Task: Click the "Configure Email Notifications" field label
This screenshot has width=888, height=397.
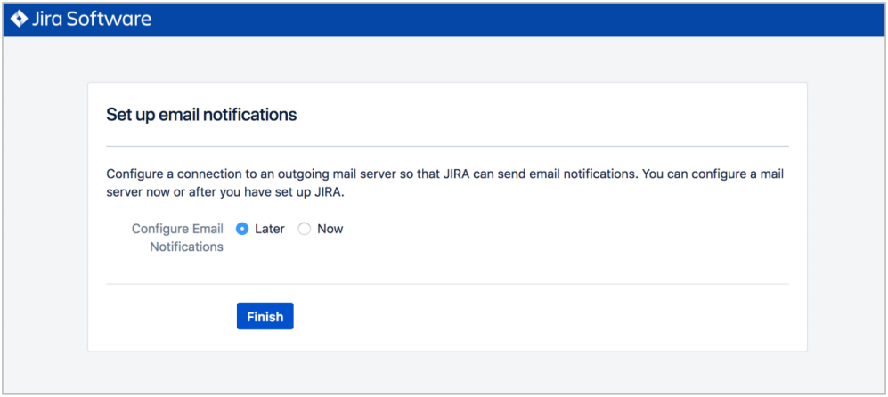Action: (x=177, y=238)
